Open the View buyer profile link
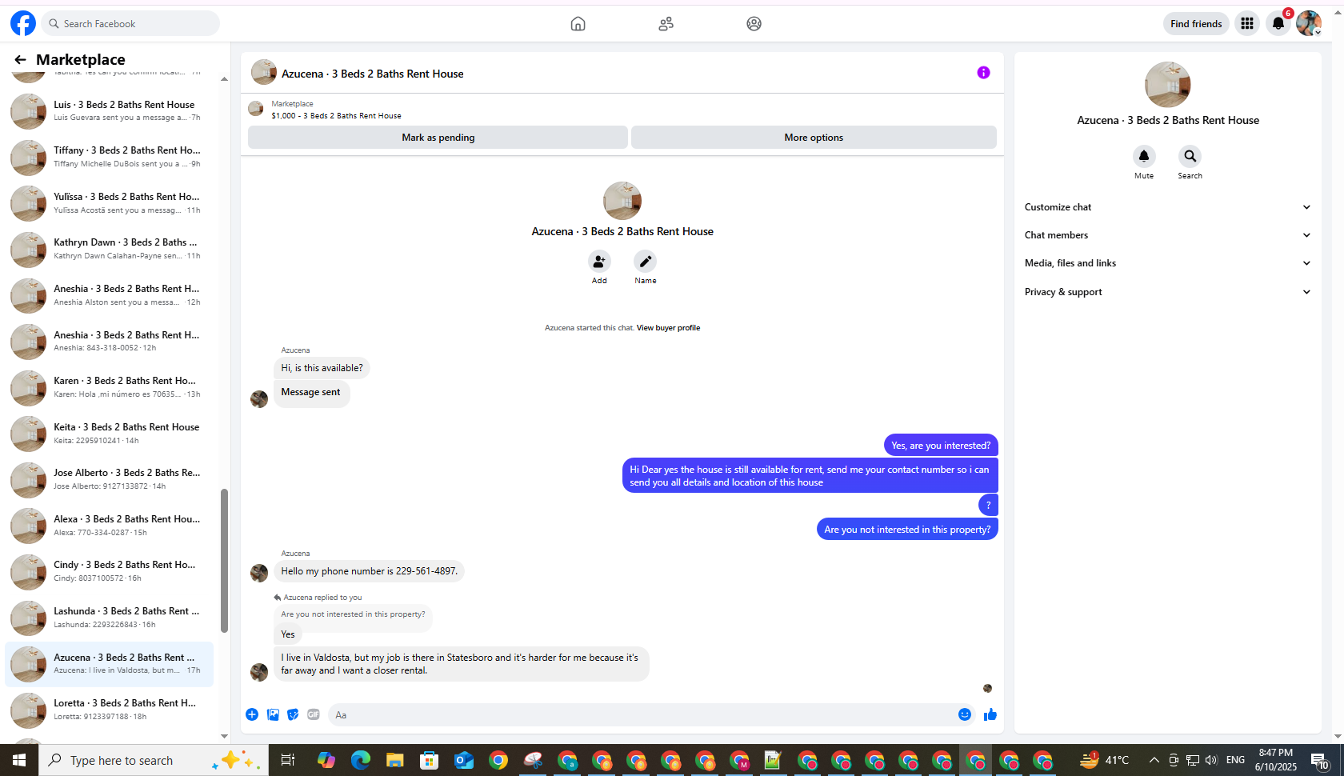1344x776 pixels. [668, 328]
